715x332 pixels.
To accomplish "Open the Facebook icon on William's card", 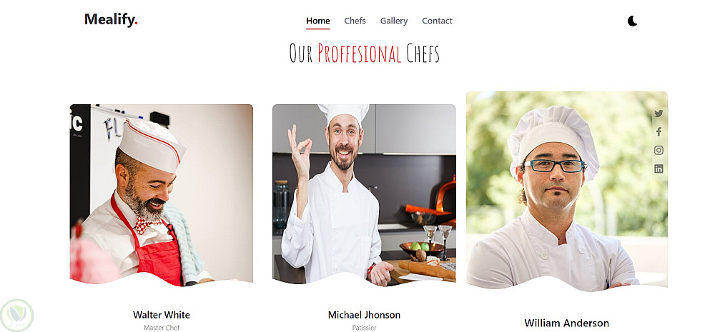I will [659, 132].
